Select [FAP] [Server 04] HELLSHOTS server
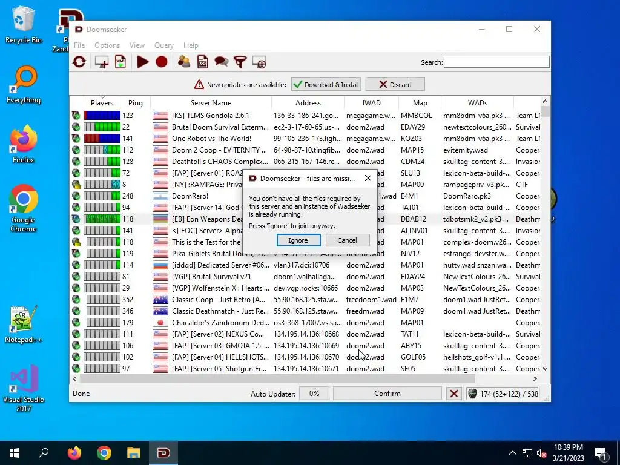Screen dimensions: 620x465 click(305, 357)
